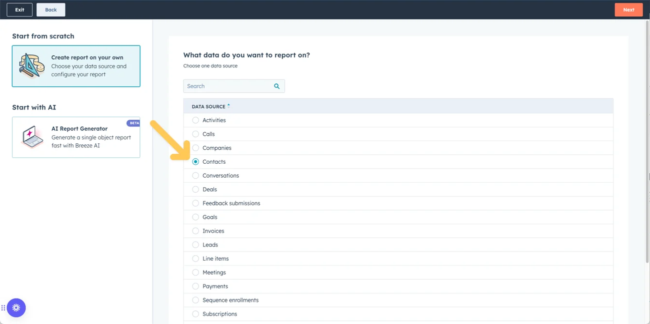Image resolution: width=650 pixels, height=324 pixels.
Task: Click the magnifying glass search icon
Action: [x=276, y=86]
